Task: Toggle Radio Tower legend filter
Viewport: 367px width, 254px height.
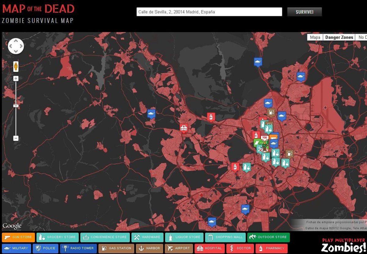Action: pos(79,248)
